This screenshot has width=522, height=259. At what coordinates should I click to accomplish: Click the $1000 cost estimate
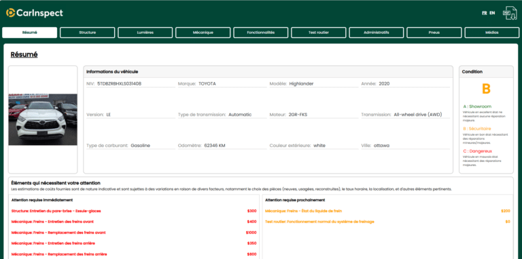click(x=251, y=233)
